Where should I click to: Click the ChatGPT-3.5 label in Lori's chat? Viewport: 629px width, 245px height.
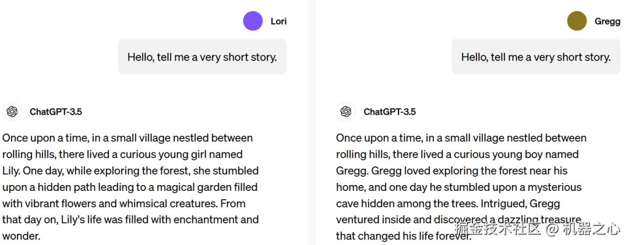pyautogui.click(x=56, y=112)
